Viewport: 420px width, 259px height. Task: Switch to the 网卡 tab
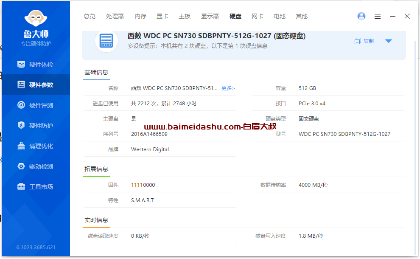tap(258, 17)
